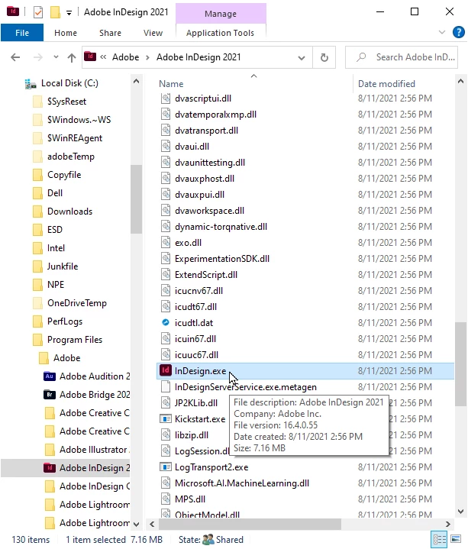Viewport: 468px width, 549px height.
Task: Click the Adobe Audition folder icon
Action: click(x=50, y=376)
